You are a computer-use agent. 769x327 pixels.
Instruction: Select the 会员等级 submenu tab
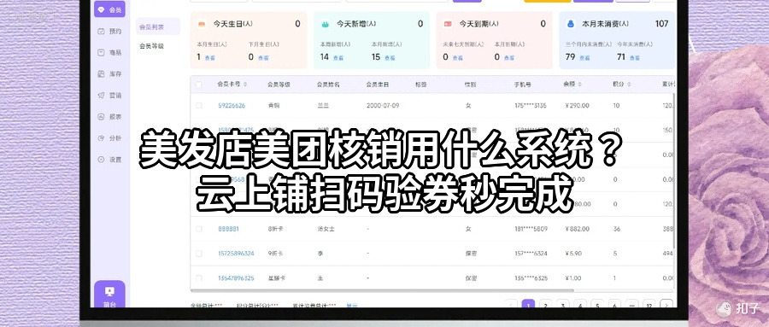point(151,46)
